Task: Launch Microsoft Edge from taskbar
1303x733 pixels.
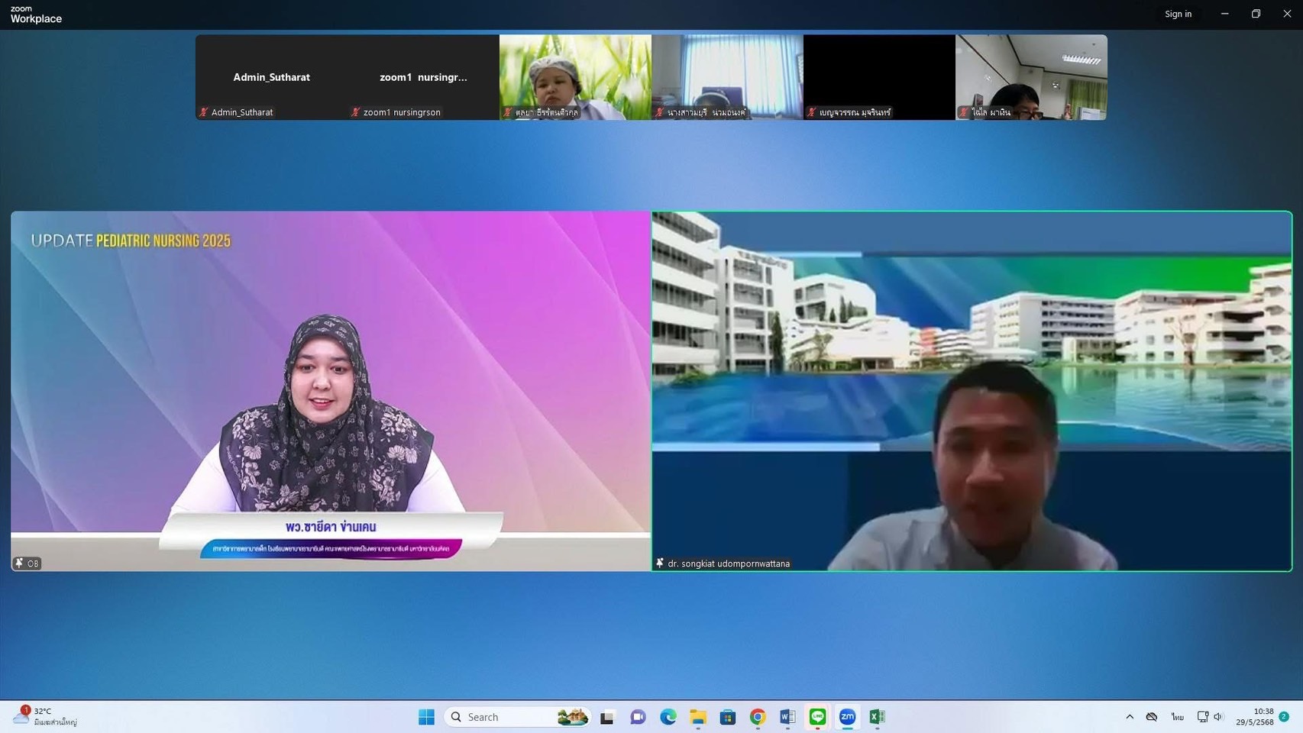Action: point(668,717)
